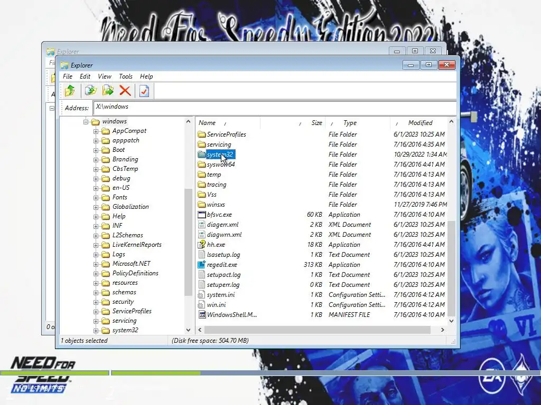Click the lsasetup.log text file icon

[x=201, y=255]
